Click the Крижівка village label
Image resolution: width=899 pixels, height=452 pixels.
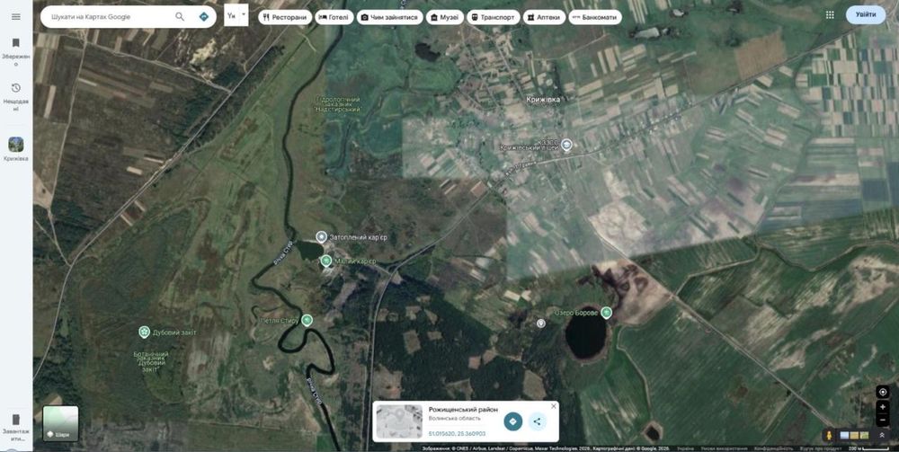coord(543,100)
